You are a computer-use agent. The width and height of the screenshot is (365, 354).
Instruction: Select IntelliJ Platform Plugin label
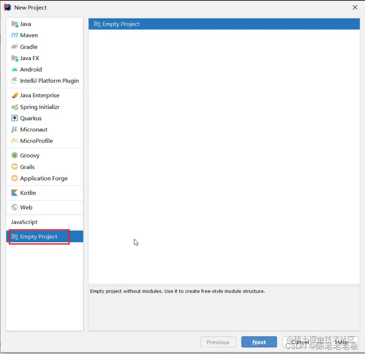click(50, 81)
